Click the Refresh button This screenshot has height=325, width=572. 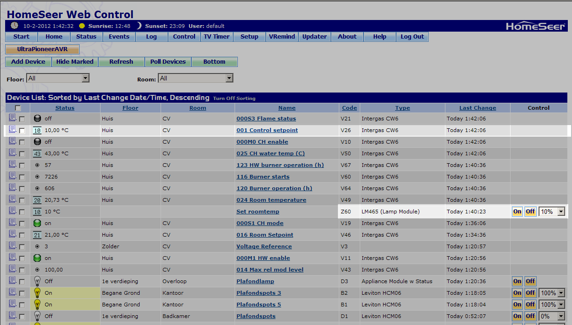(121, 62)
